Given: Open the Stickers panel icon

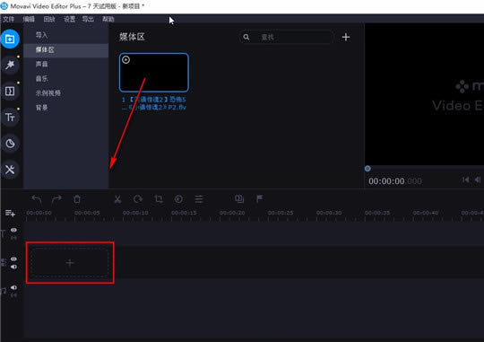Looking at the screenshot, I should pos(10,144).
